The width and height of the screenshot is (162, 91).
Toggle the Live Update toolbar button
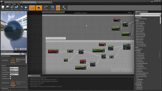52,8
